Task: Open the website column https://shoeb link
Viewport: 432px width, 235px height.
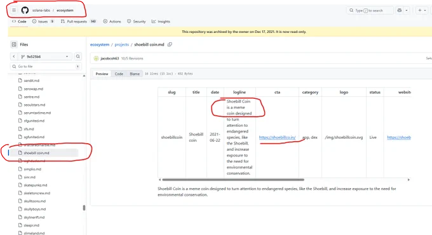Action: tap(399, 137)
